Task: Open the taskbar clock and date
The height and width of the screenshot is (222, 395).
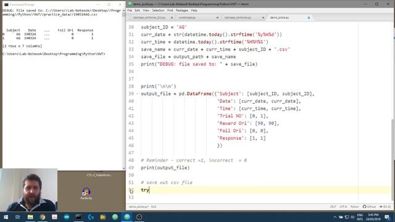Action: pos(373,217)
